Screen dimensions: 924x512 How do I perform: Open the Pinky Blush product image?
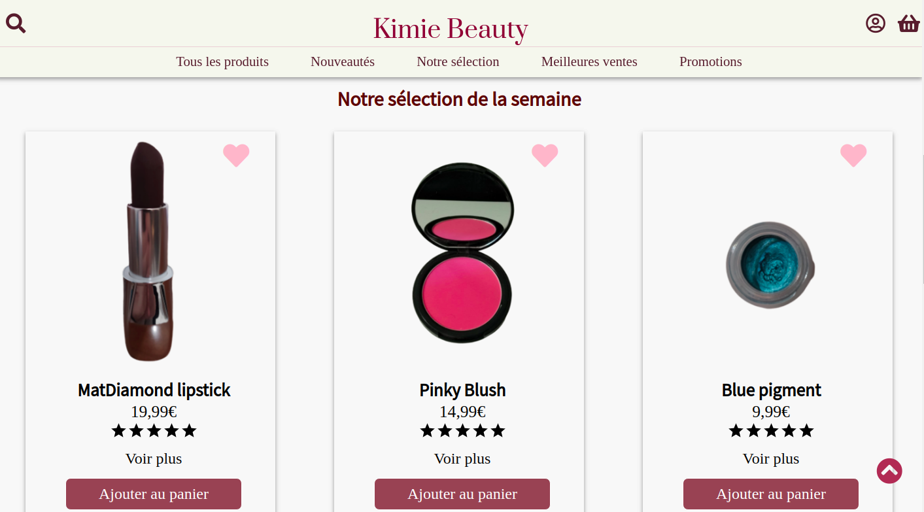[x=462, y=252]
